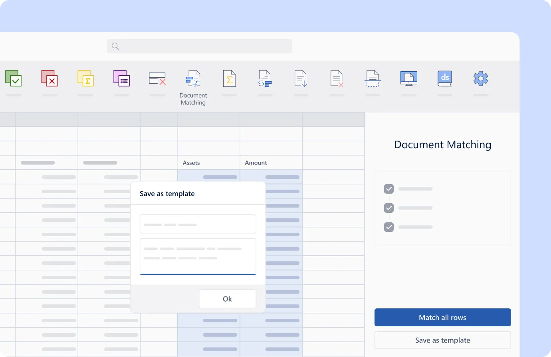Open the purple list summary tool

click(x=121, y=78)
